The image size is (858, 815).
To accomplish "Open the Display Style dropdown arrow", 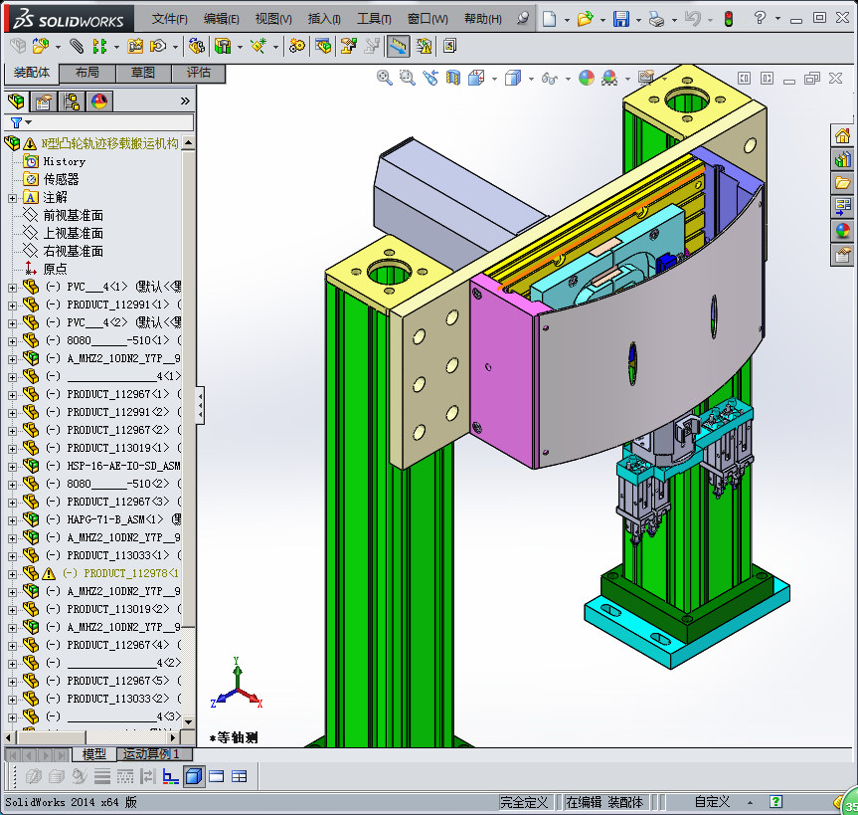I will coord(531,79).
